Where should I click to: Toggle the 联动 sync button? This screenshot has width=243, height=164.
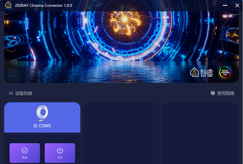pos(25,153)
